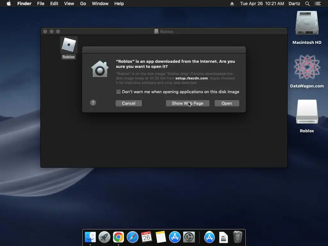328x246 pixels.
Task: Open Calendar showing 26 in Dock
Action: (x=146, y=237)
